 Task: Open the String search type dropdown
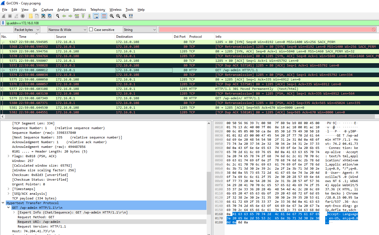click(140, 30)
